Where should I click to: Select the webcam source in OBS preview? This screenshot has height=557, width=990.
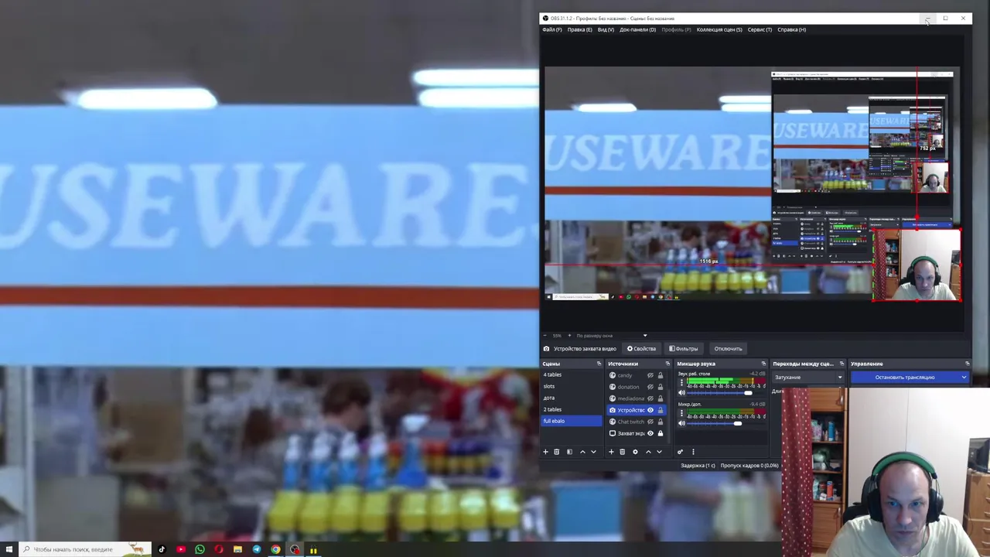[917, 265]
